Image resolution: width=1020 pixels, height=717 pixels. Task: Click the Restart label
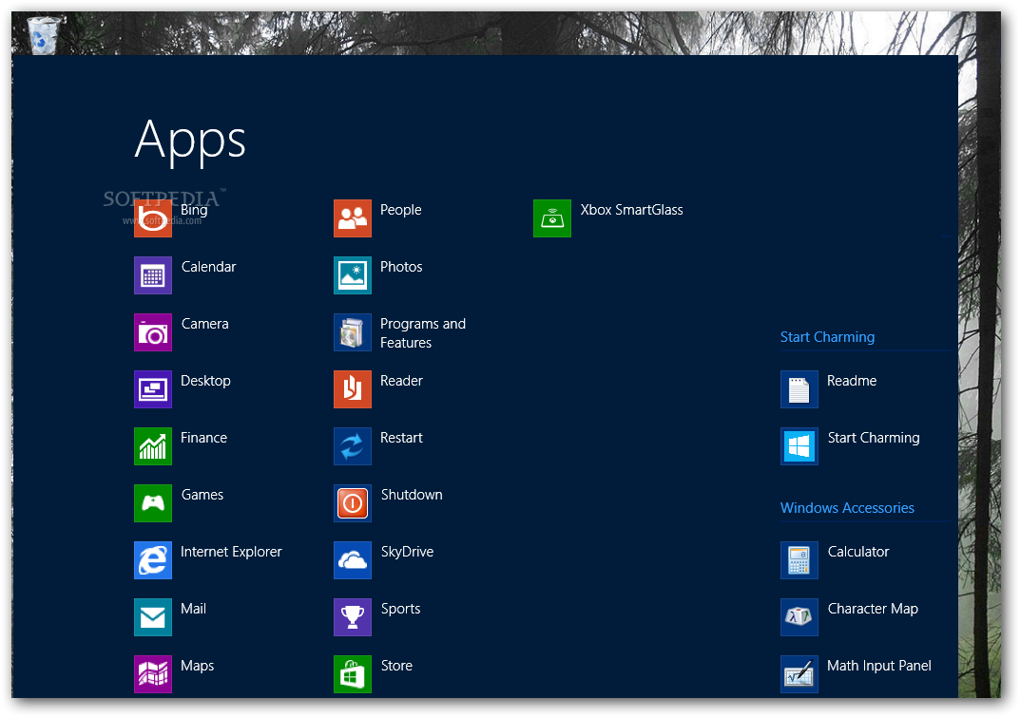tap(401, 438)
